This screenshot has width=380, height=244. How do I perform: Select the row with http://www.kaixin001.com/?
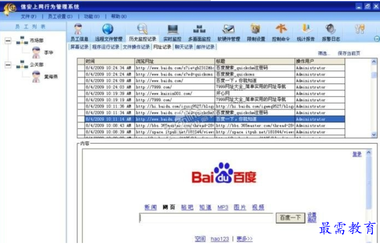point(211,93)
